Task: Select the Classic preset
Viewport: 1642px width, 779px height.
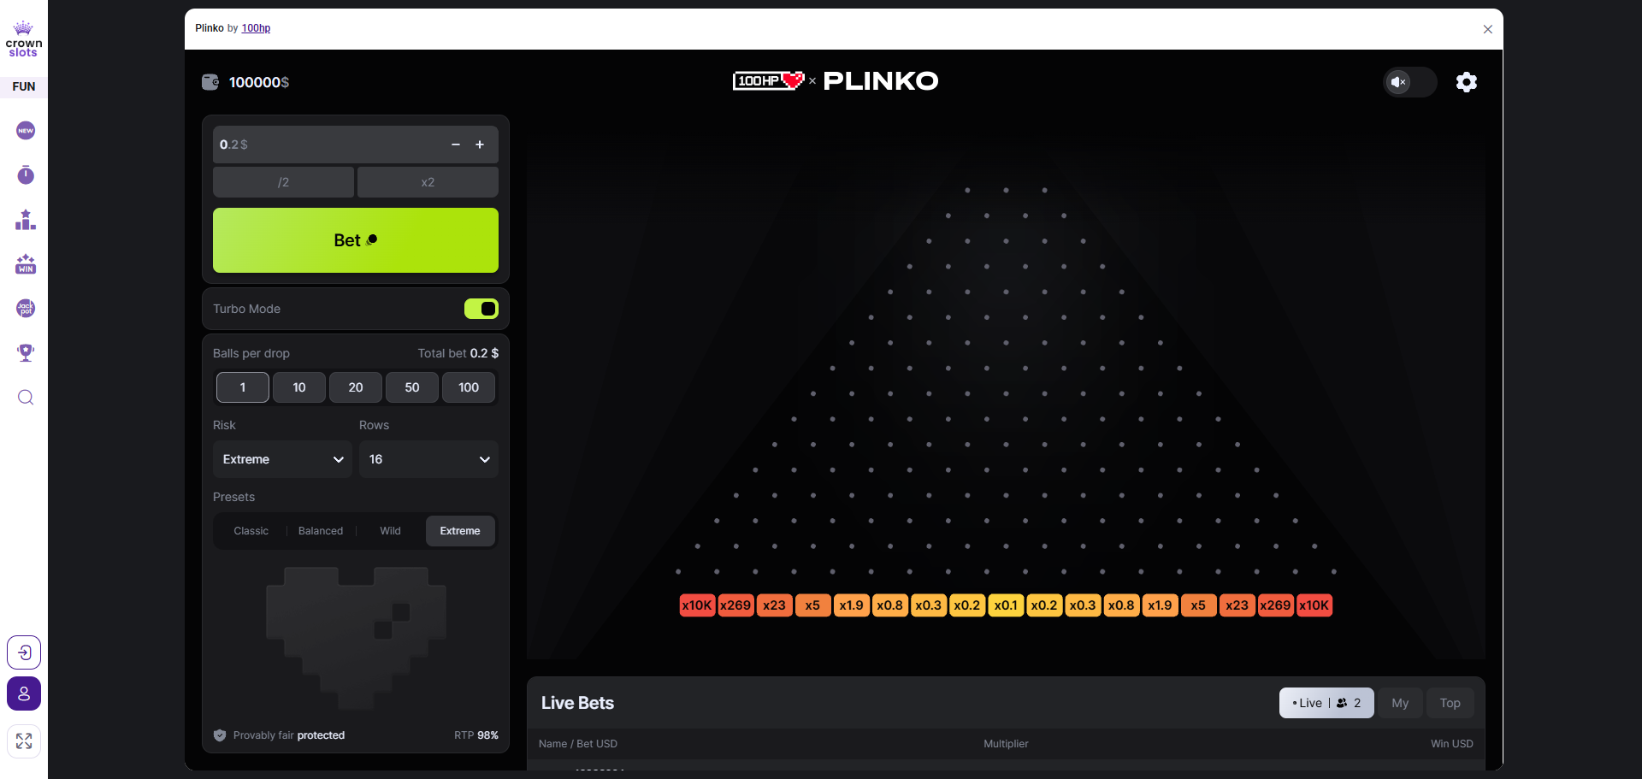Action: point(251,531)
